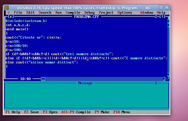Click the DOSBox title bar text
The image size is (188, 121).
83,8
